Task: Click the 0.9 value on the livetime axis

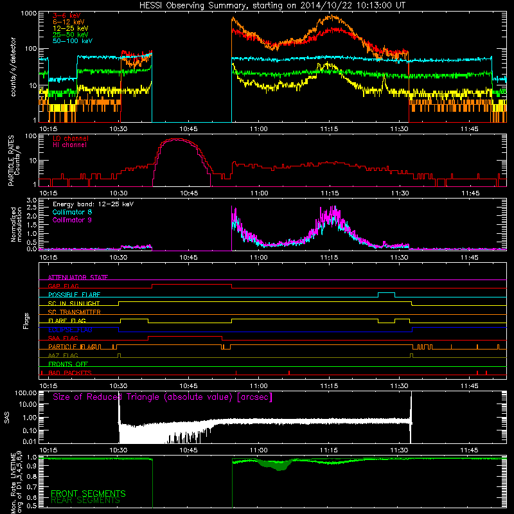Action: coord(31,466)
